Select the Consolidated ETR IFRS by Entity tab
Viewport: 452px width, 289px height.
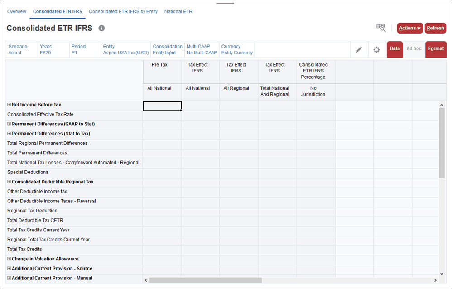[x=123, y=11]
